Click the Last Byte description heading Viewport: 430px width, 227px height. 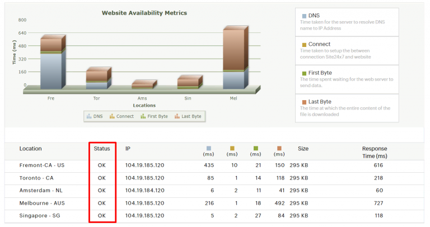tap(320, 102)
